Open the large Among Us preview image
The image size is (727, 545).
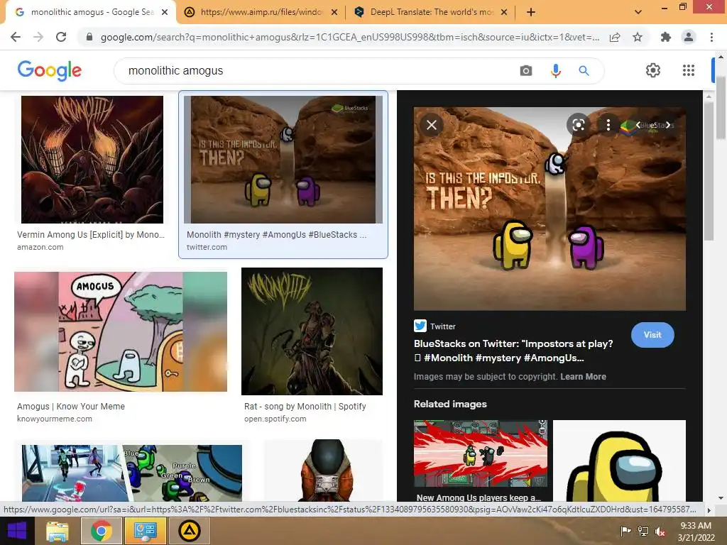[x=550, y=209]
